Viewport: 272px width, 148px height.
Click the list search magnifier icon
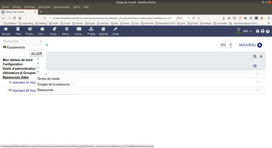(255, 56)
